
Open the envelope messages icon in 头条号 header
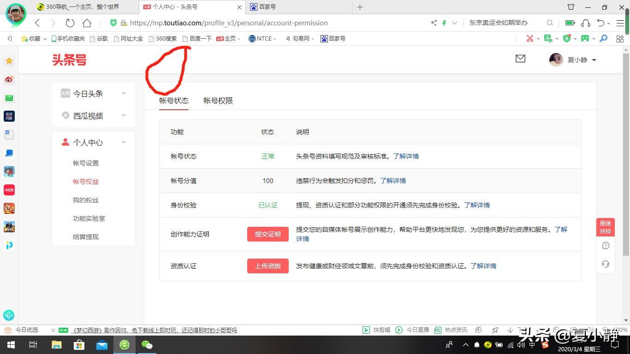(520, 59)
